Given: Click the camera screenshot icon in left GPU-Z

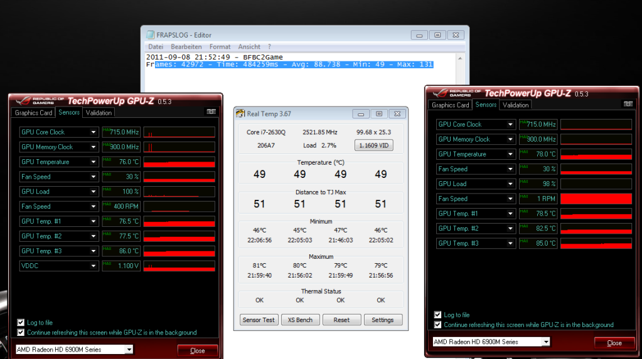Looking at the screenshot, I should (211, 112).
